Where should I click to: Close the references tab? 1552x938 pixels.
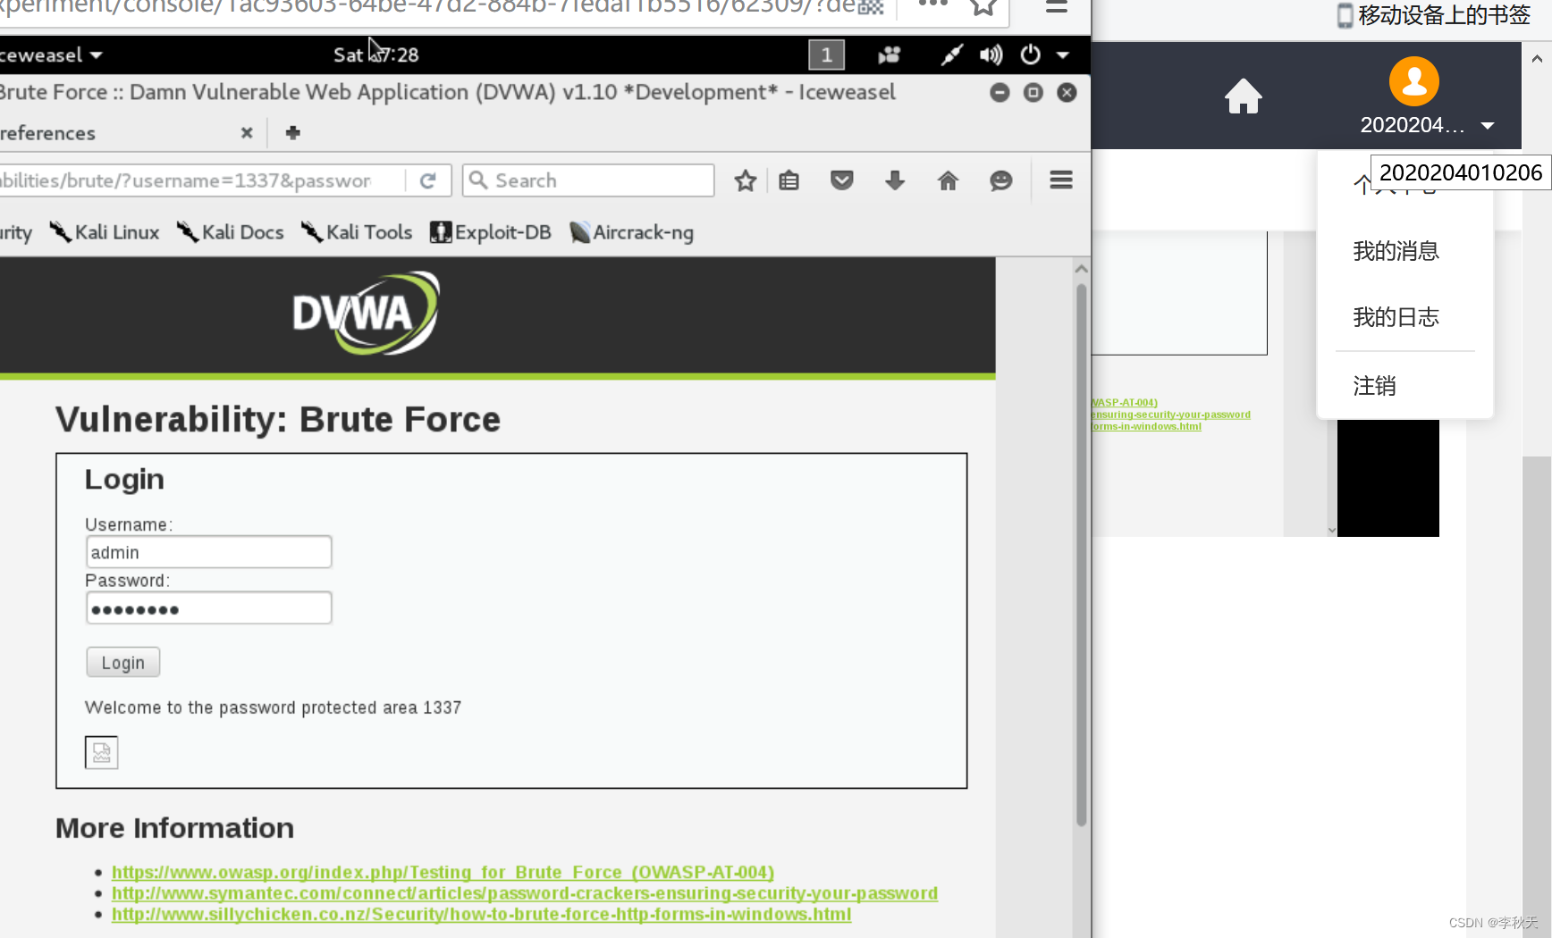pyautogui.click(x=247, y=133)
